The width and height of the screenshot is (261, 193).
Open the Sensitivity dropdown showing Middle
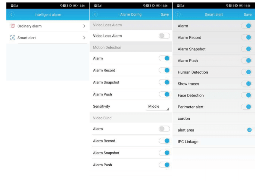(x=158, y=107)
